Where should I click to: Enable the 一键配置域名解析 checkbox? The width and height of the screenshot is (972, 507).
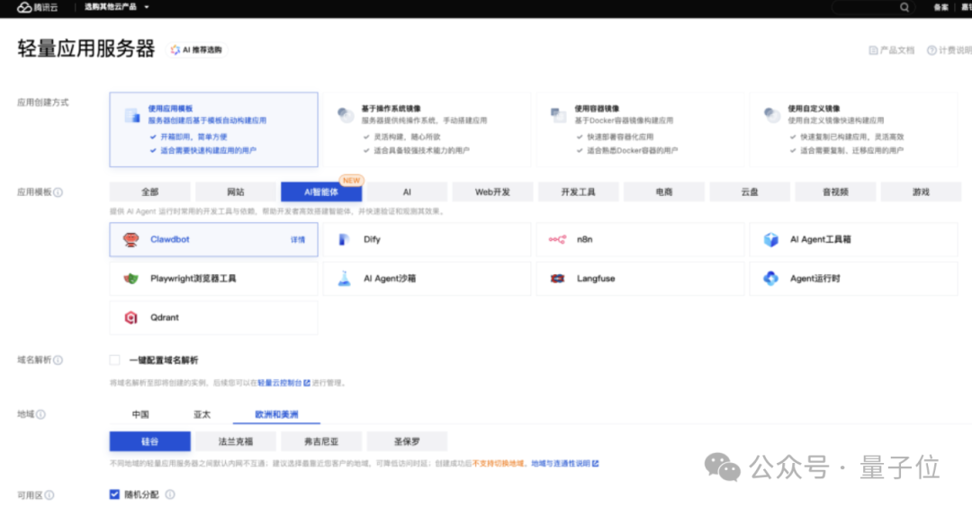114,360
